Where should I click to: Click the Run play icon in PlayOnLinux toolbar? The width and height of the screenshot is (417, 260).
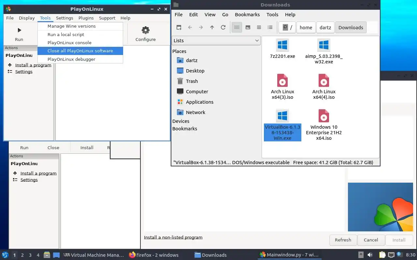coord(19,30)
